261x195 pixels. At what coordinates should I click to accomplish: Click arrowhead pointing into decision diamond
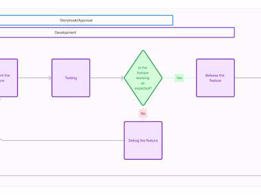(122, 78)
